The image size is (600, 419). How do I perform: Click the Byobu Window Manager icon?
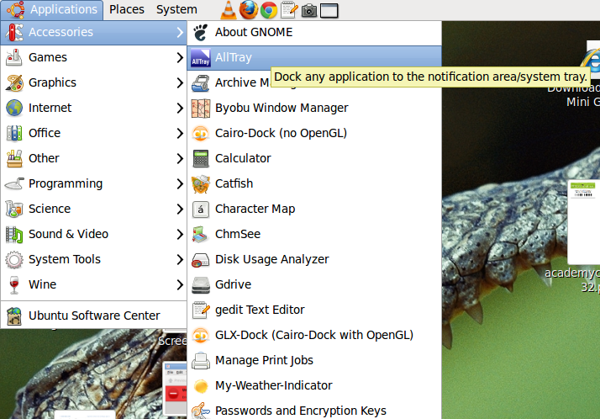(x=201, y=109)
